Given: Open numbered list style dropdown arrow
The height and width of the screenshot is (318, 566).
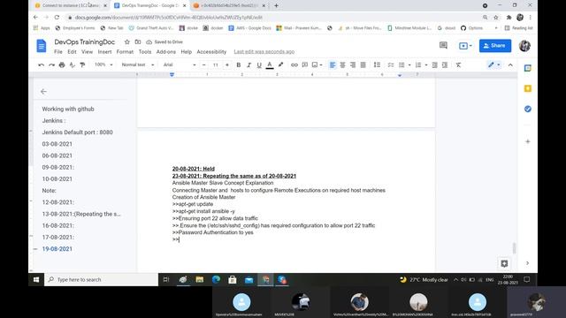Looking at the screenshot, I should pyautogui.click(x=426, y=64).
